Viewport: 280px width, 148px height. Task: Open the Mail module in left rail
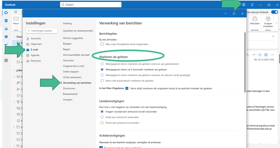point(6,13)
